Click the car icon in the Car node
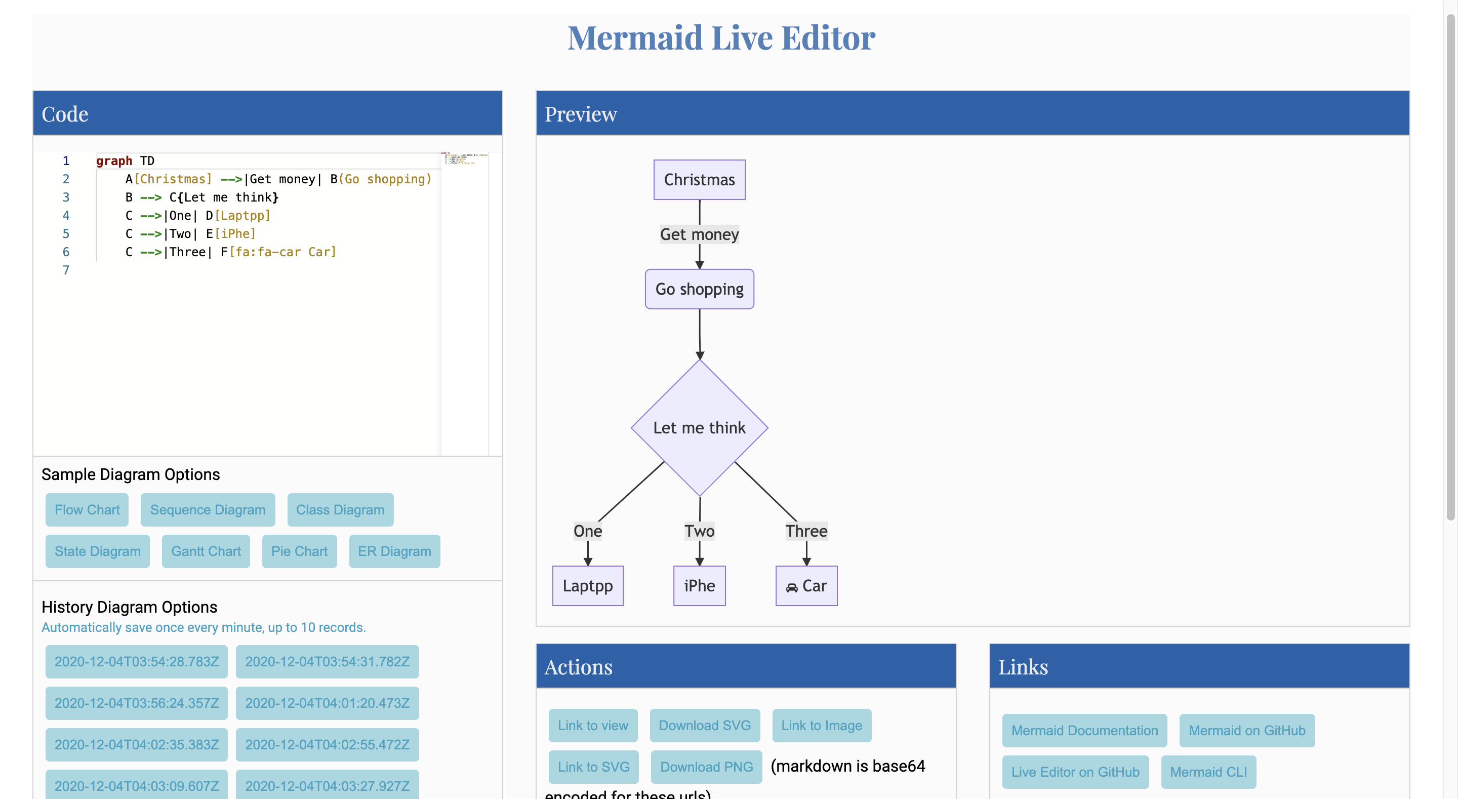Image resolution: width=1458 pixels, height=799 pixels. point(792,588)
